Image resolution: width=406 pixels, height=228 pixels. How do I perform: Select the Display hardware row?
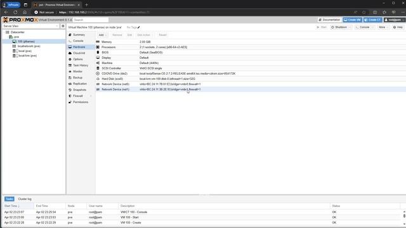coord(251,58)
